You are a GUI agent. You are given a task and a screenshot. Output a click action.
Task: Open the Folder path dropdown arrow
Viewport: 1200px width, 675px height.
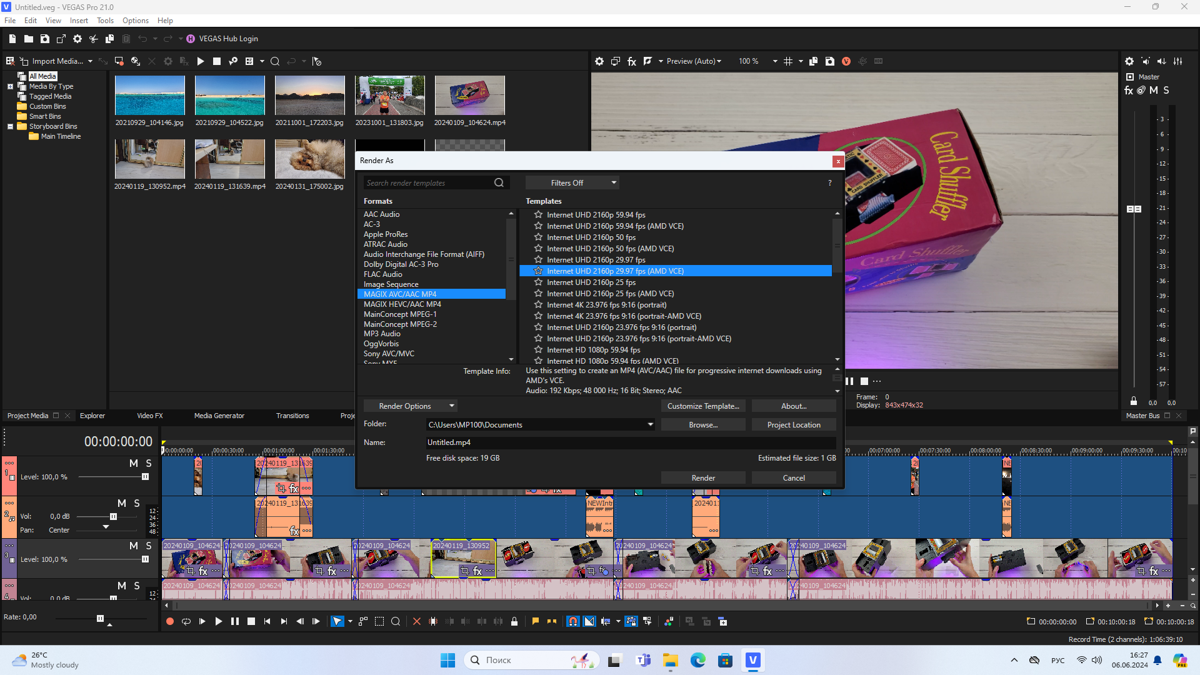pyautogui.click(x=650, y=424)
